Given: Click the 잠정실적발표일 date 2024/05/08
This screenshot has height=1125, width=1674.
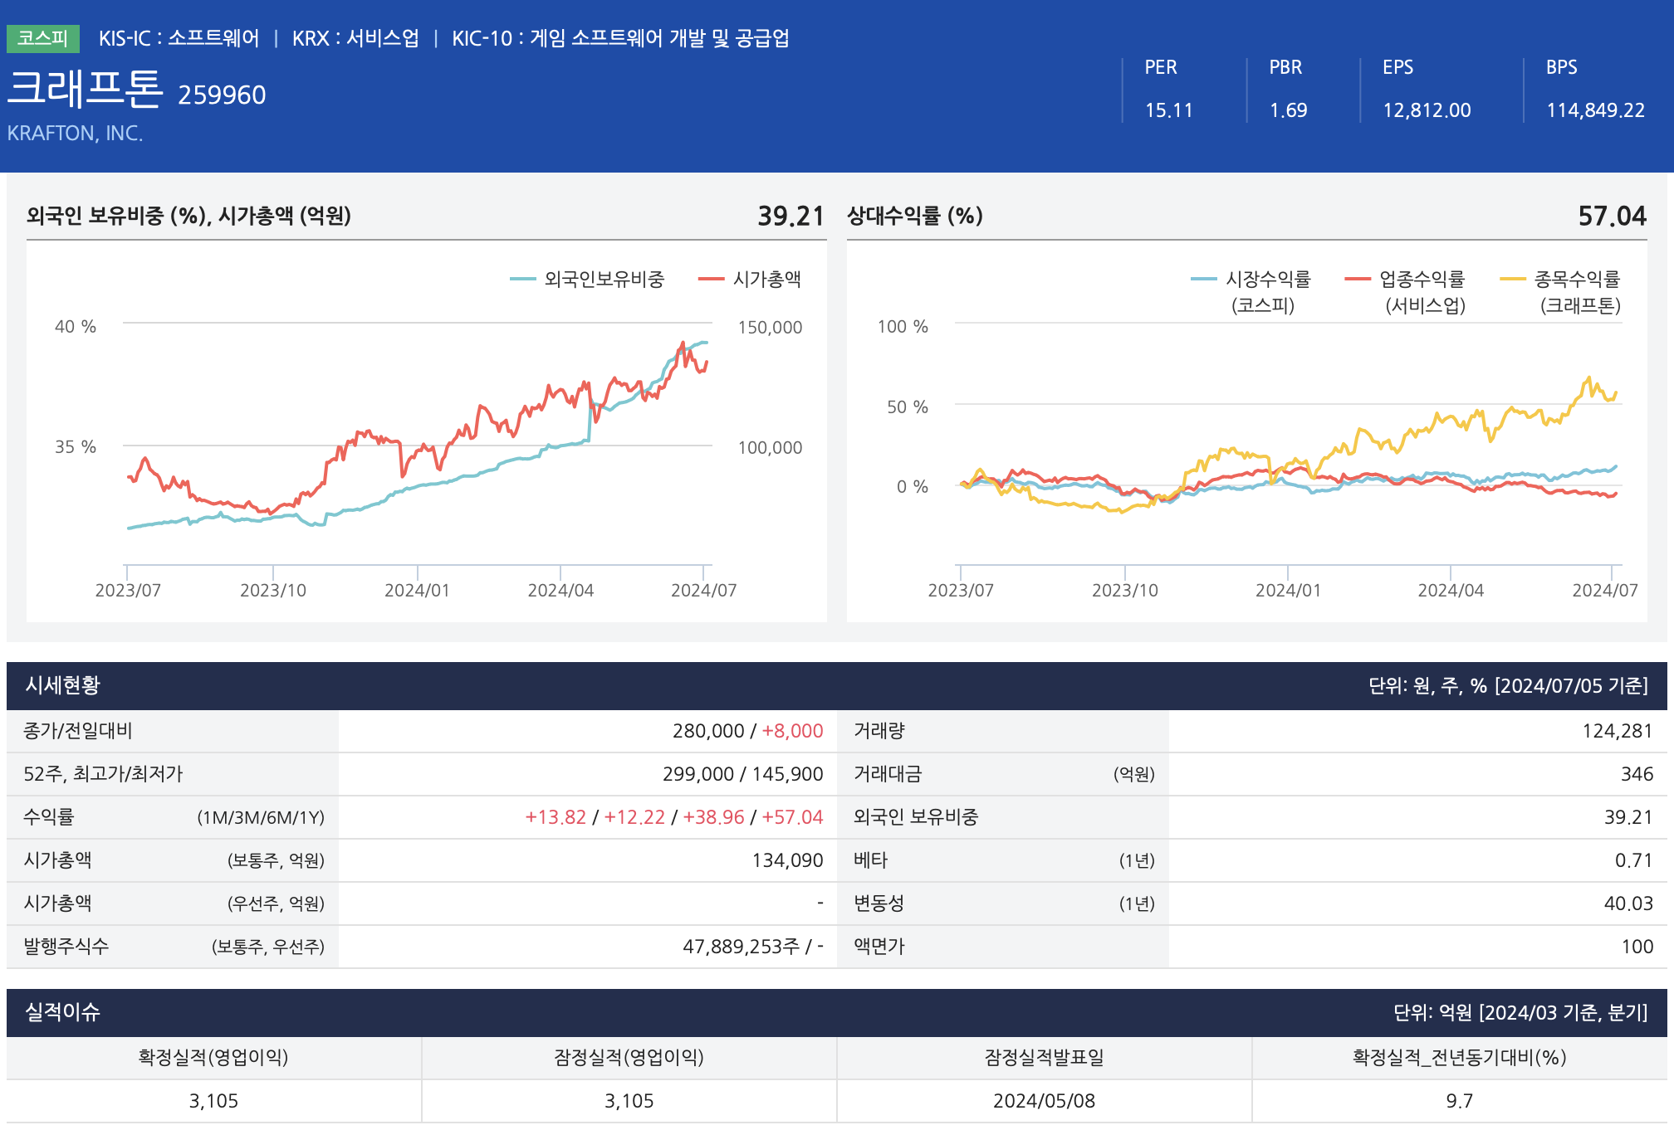Looking at the screenshot, I should point(1044,1101).
